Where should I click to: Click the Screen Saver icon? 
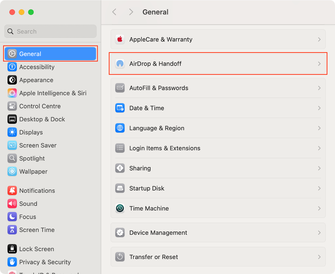[12, 146]
